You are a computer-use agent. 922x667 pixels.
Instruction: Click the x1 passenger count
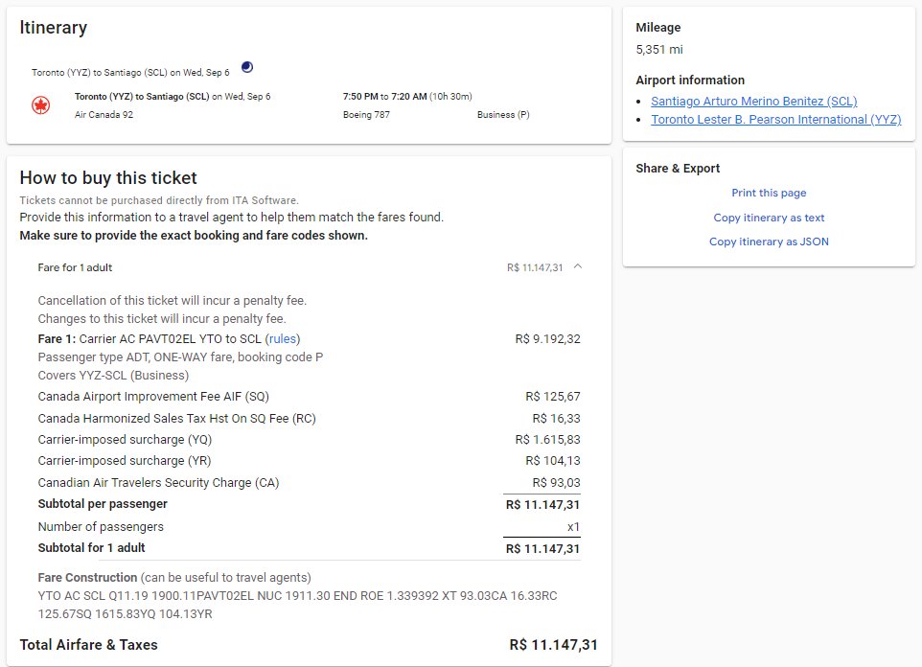(573, 527)
